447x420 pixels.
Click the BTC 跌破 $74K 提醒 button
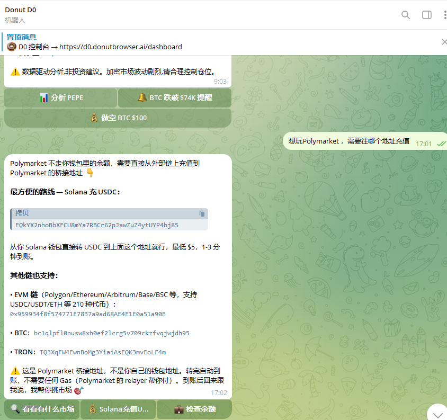coord(174,98)
